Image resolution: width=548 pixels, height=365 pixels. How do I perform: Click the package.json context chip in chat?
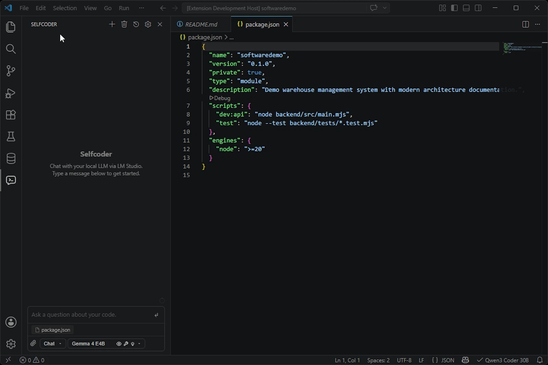tap(53, 330)
